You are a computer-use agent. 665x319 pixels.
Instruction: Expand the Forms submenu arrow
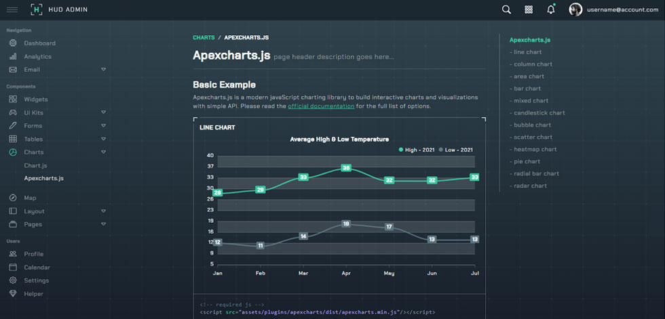point(103,126)
